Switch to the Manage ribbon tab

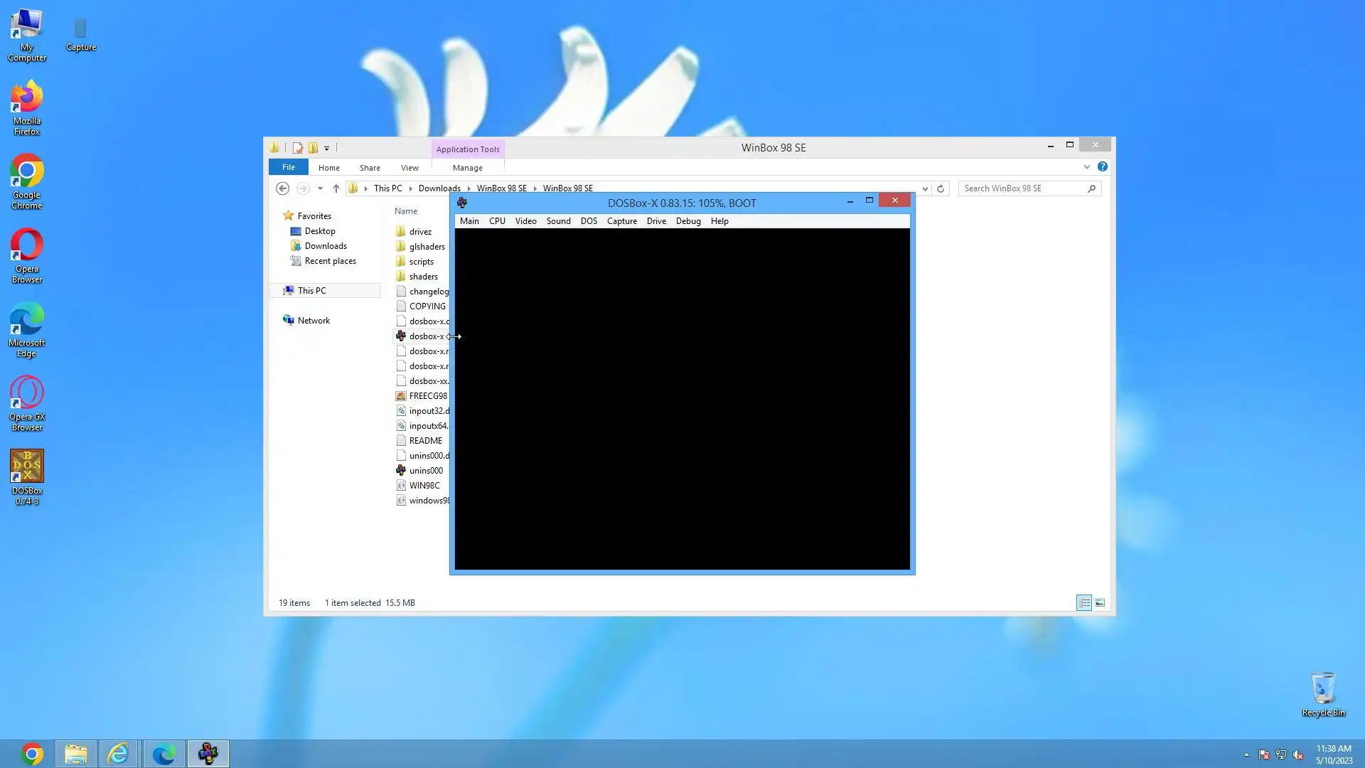[467, 168]
